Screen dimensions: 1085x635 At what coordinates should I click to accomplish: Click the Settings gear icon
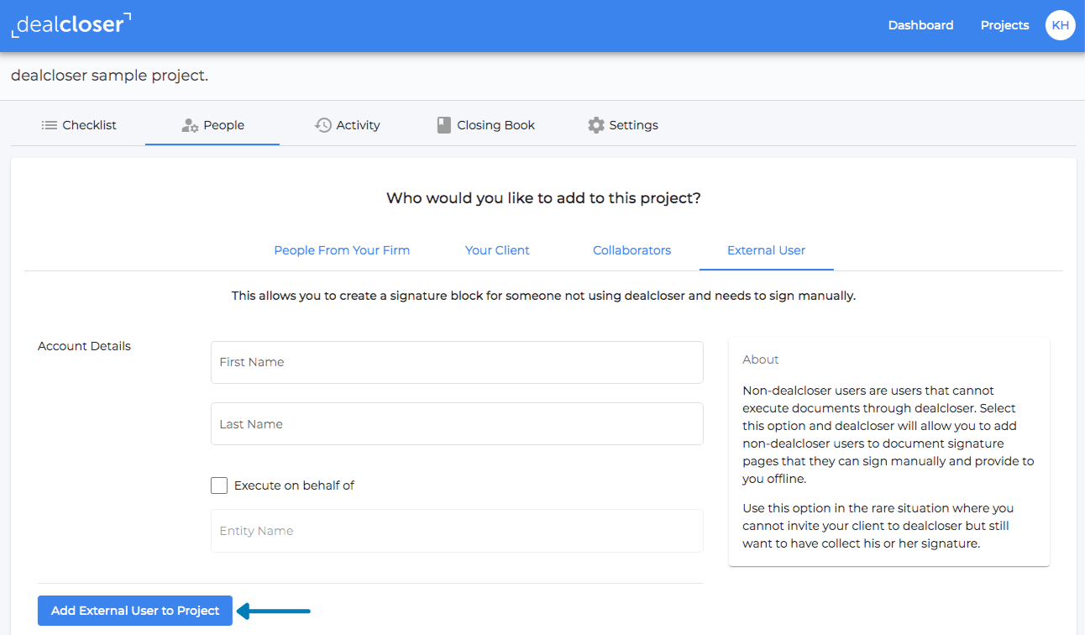click(596, 124)
